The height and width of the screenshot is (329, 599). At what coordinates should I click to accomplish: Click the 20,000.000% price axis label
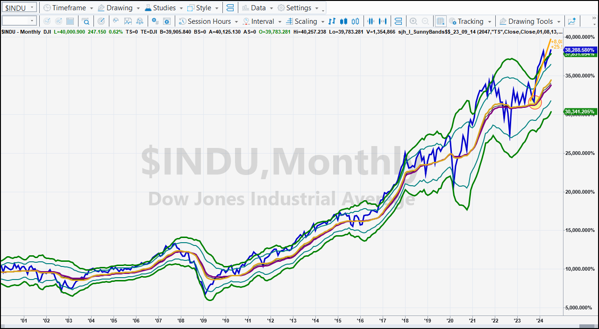[579, 192]
